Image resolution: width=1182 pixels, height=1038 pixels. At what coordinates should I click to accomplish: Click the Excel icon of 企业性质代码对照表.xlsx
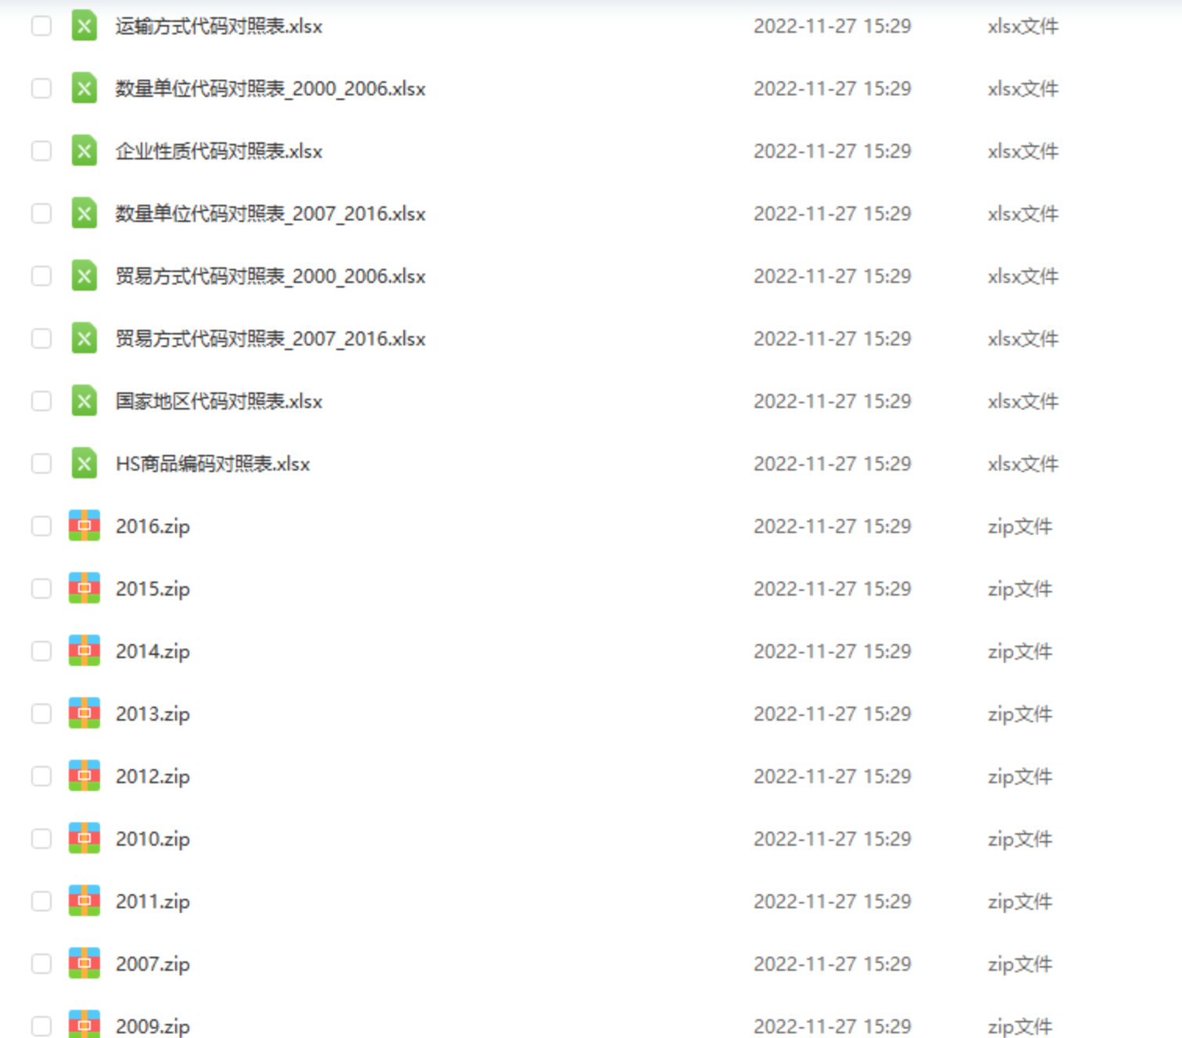tap(84, 151)
